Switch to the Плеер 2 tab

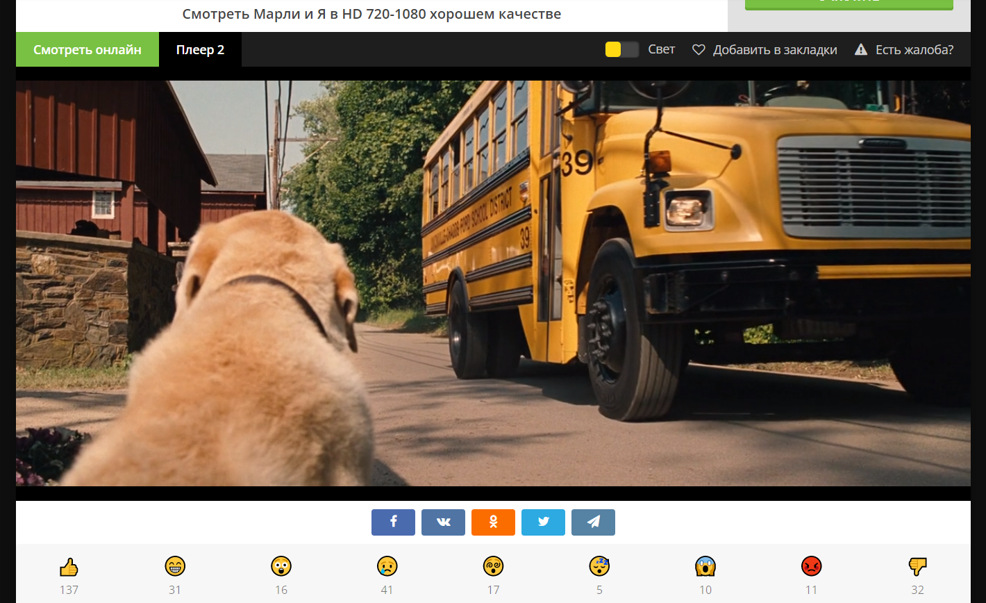200,49
